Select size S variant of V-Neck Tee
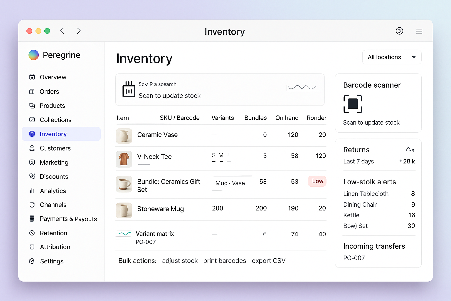The height and width of the screenshot is (301, 451). click(x=214, y=155)
